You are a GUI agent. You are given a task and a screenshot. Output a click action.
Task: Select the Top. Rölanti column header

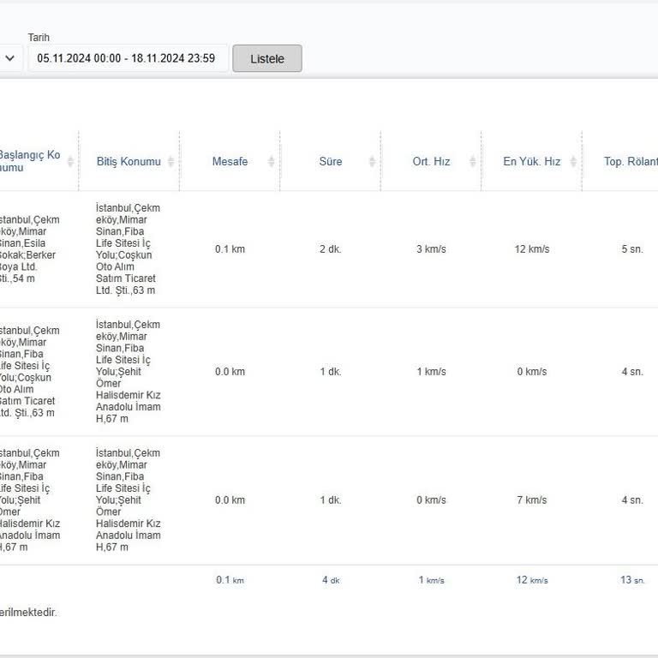631,161
